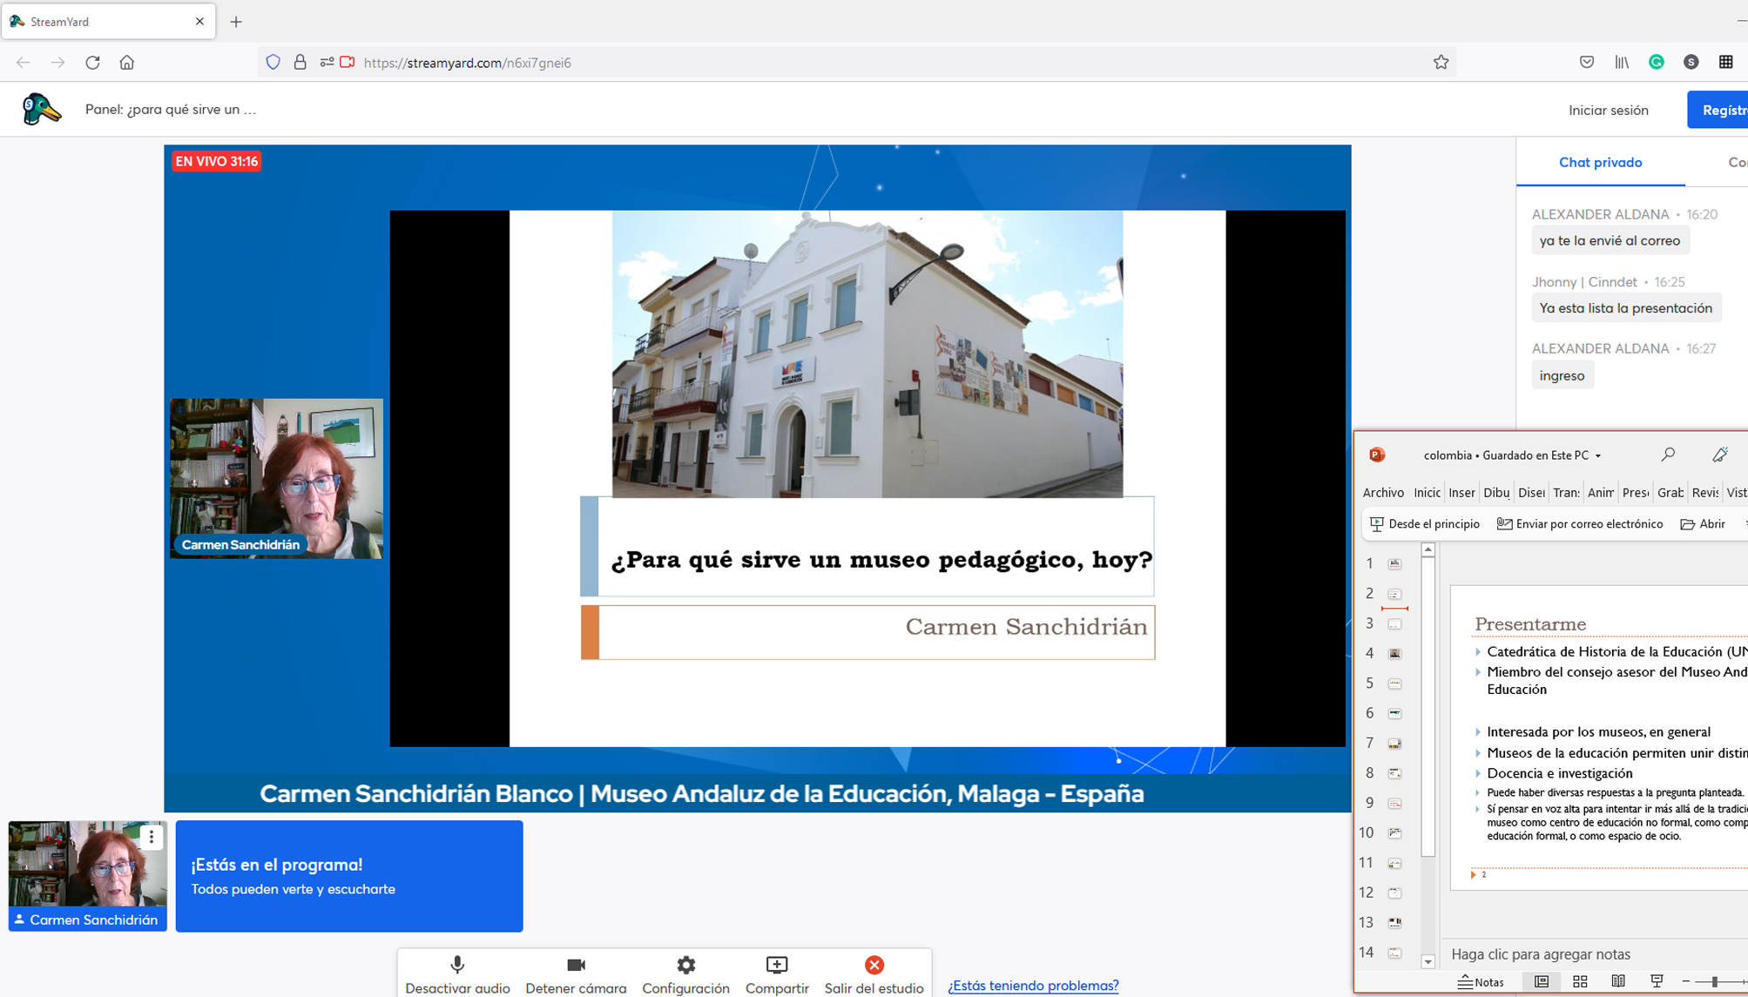Select slide 1 thumbnail in PowerPoint
The image size is (1748, 997).
point(1394,564)
